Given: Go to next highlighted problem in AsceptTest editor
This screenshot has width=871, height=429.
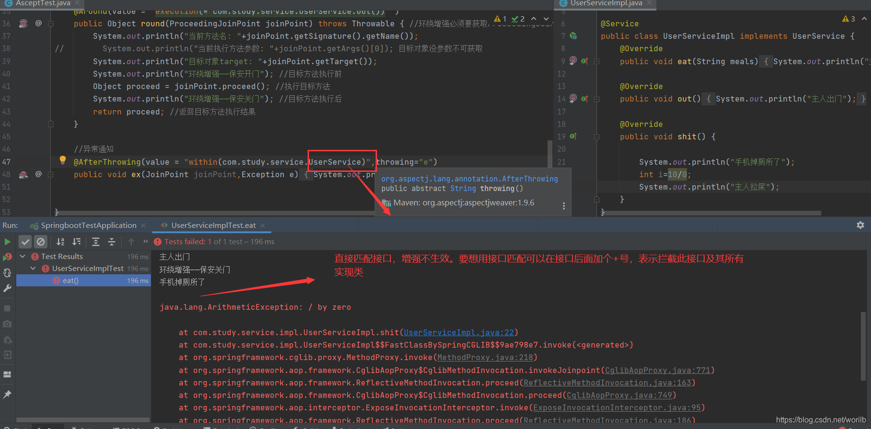Looking at the screenshot, I should [x=546, y=19].
